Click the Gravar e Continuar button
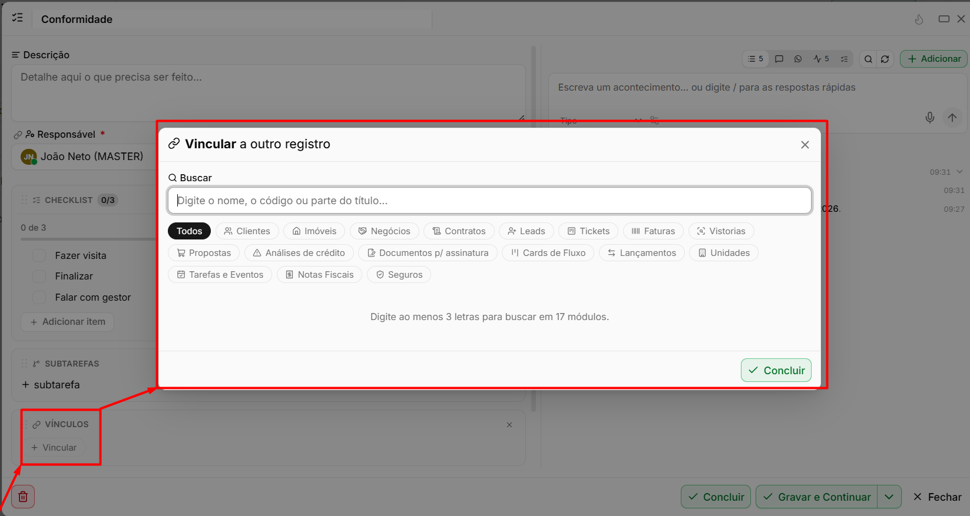This screenshot has width=970, height=516. 817,497
